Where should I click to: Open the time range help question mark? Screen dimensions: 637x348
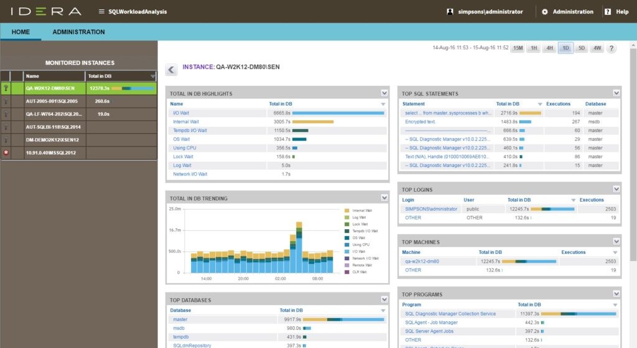point(611,49)
